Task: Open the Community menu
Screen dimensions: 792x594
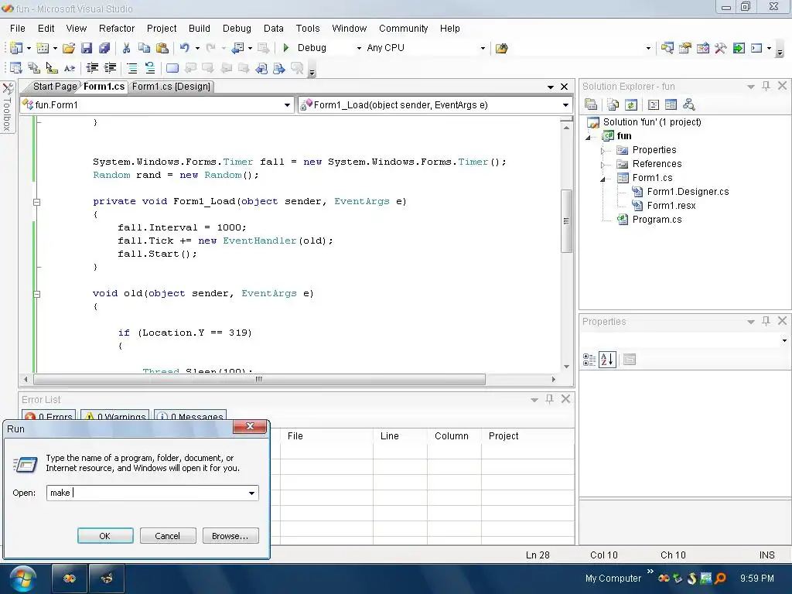Action: point(403,29)
